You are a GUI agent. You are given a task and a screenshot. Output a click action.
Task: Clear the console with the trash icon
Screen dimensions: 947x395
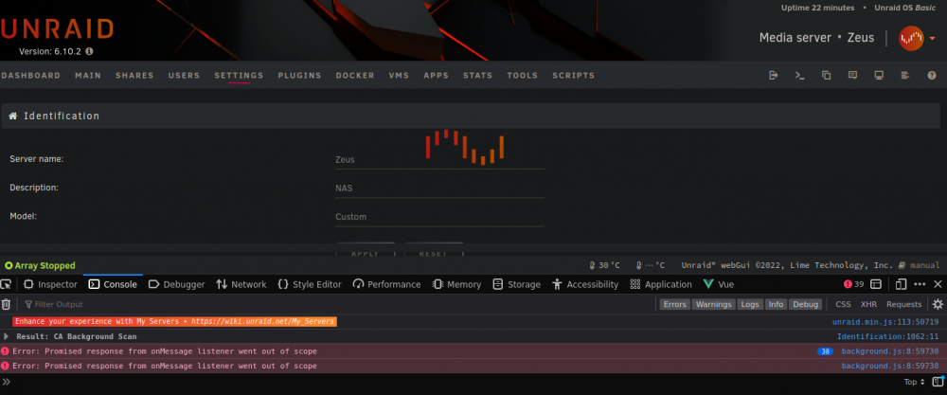6,304
